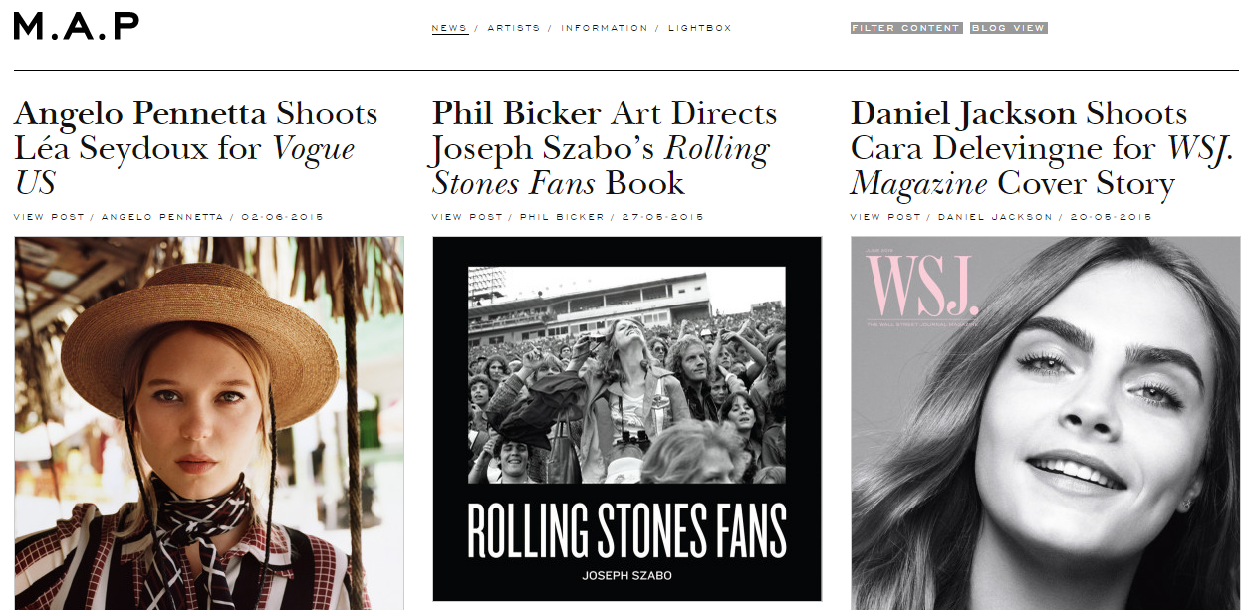Click VIEW POST under the Phil Bicker article
The height and width of the screenshot is (610, 1248).
tap(465, 215)
